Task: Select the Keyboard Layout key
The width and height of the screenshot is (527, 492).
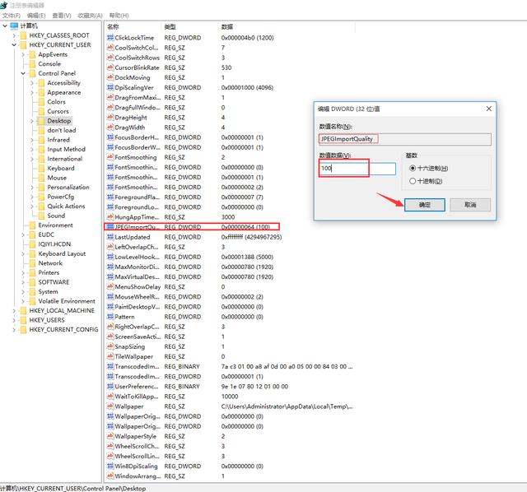Action: click(62, 253)
